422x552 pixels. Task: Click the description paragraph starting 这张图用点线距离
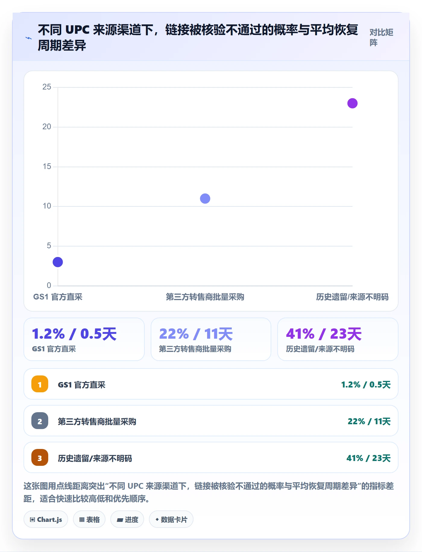tap(209, 492)
